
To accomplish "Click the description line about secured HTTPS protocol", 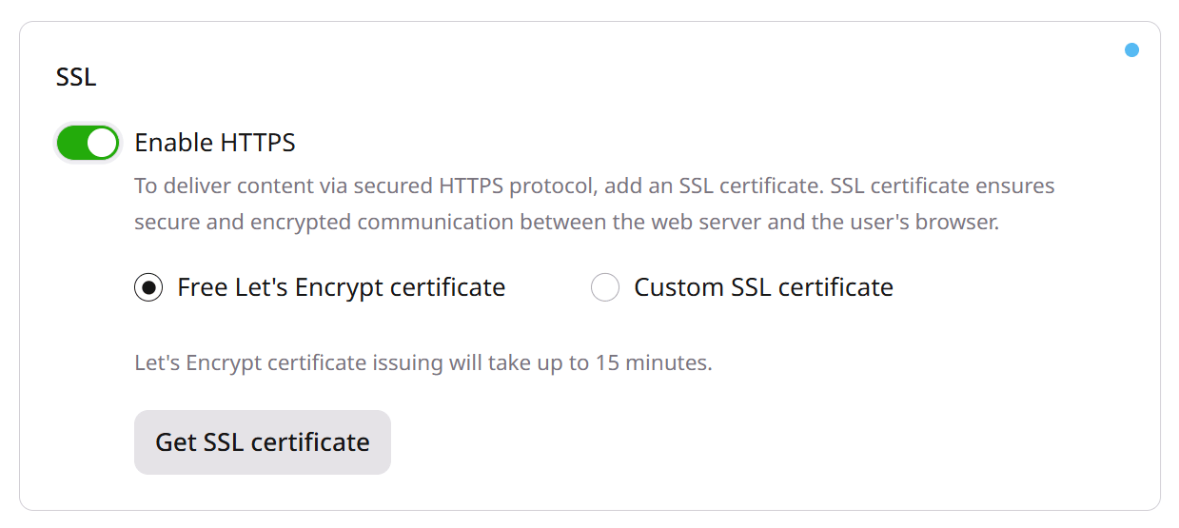I will 595,186.
